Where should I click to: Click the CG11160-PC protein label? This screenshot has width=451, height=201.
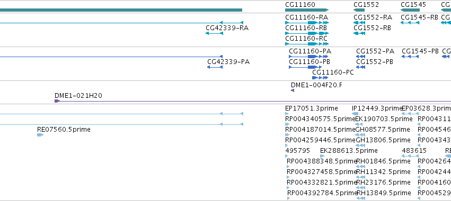pyautogui.click(x=333, y=72)
